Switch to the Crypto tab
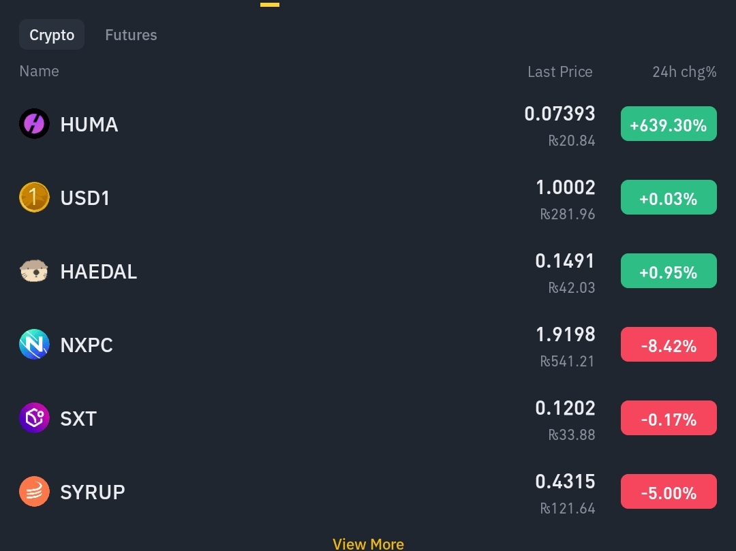 [52, 35]
